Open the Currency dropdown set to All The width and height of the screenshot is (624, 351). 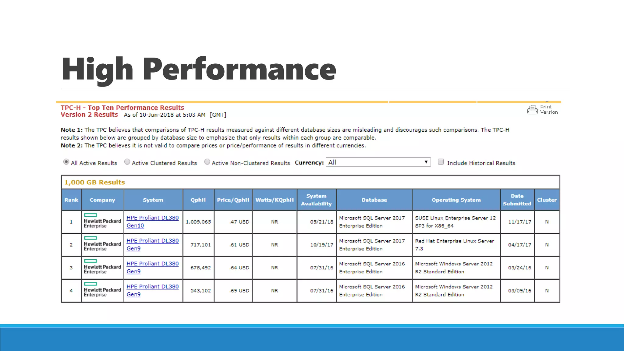point(378,162)
